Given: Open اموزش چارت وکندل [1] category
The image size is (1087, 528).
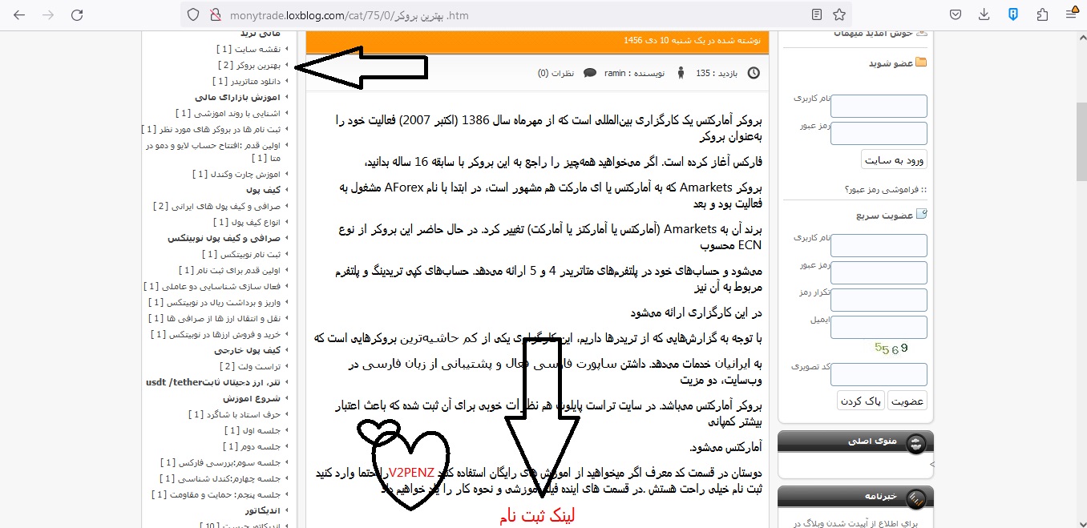Looking at the screenshot, I should pos(236,174).
